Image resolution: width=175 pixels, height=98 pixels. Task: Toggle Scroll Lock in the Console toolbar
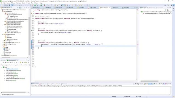(x=145, y=84)
